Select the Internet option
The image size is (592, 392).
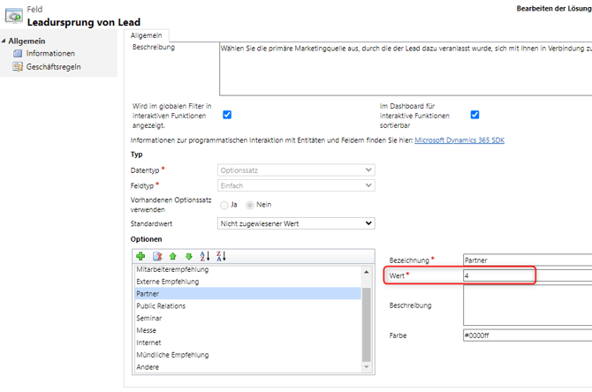(x=247, y=343)
